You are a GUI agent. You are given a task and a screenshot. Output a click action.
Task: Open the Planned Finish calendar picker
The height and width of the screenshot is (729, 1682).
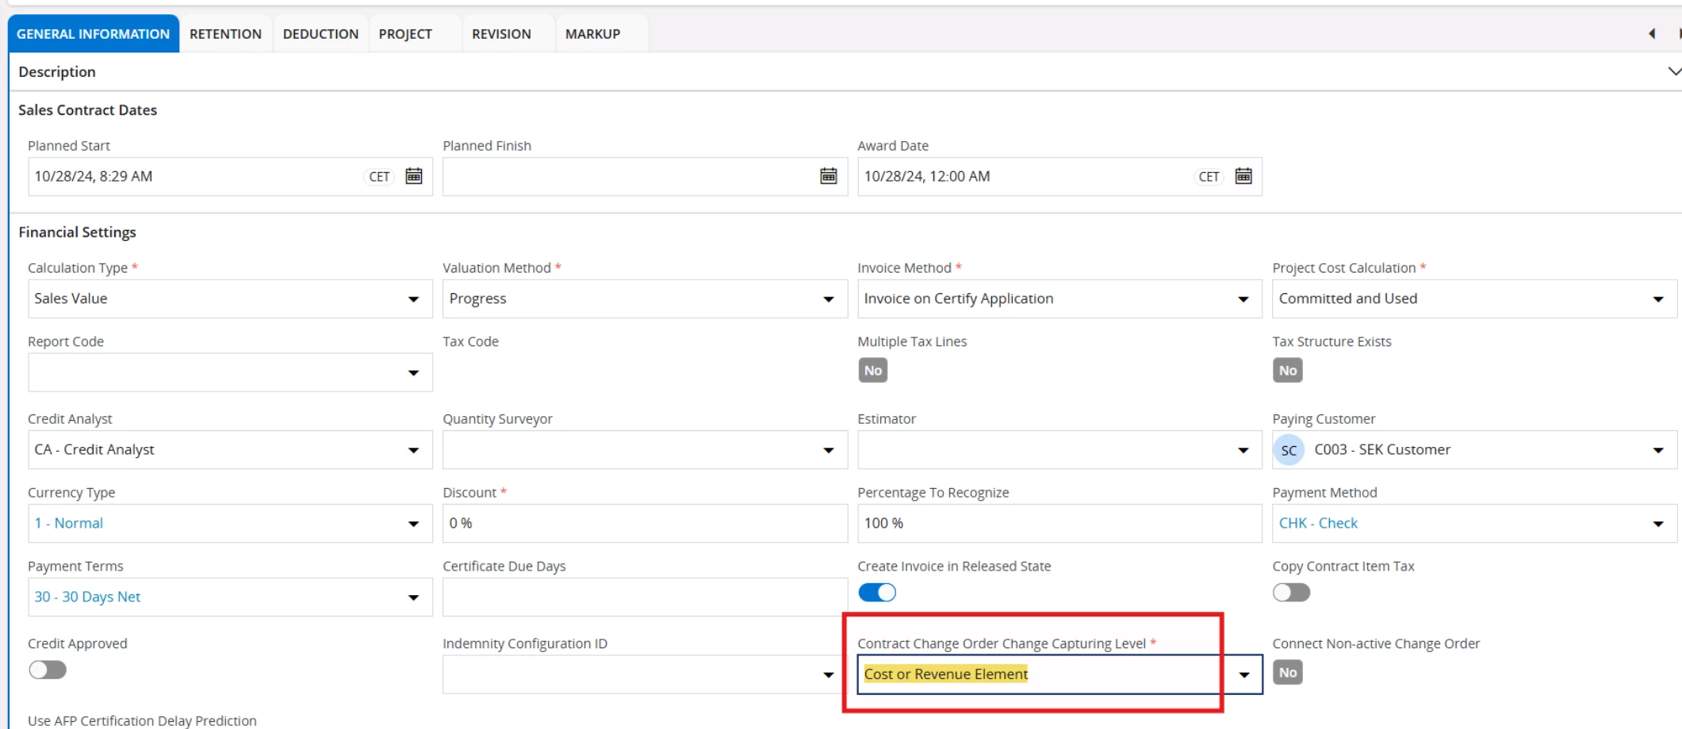tap(828, 176)
